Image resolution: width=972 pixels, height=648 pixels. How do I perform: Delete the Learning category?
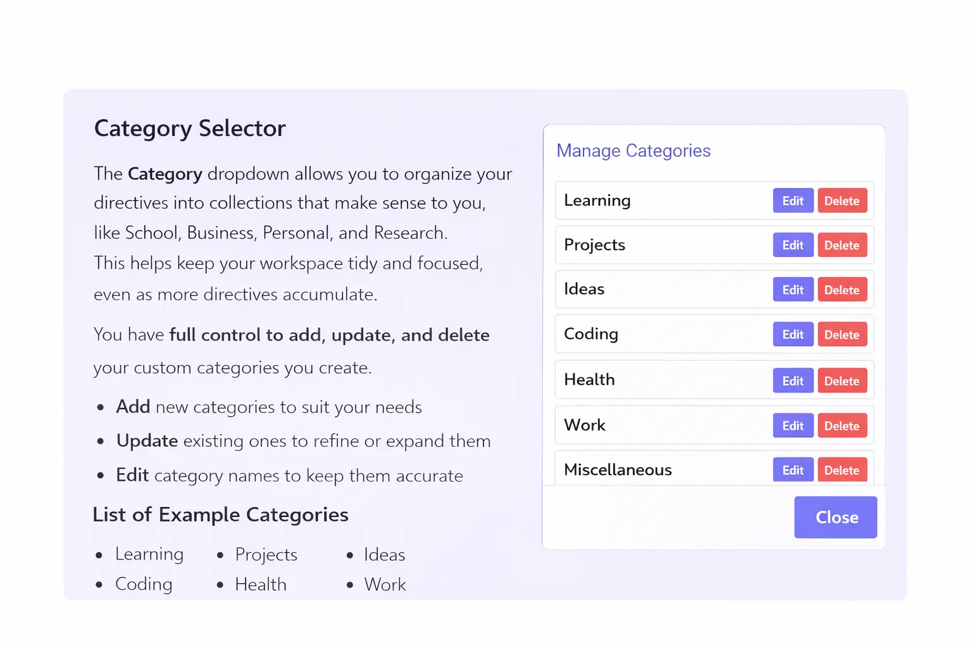point(842,201)
